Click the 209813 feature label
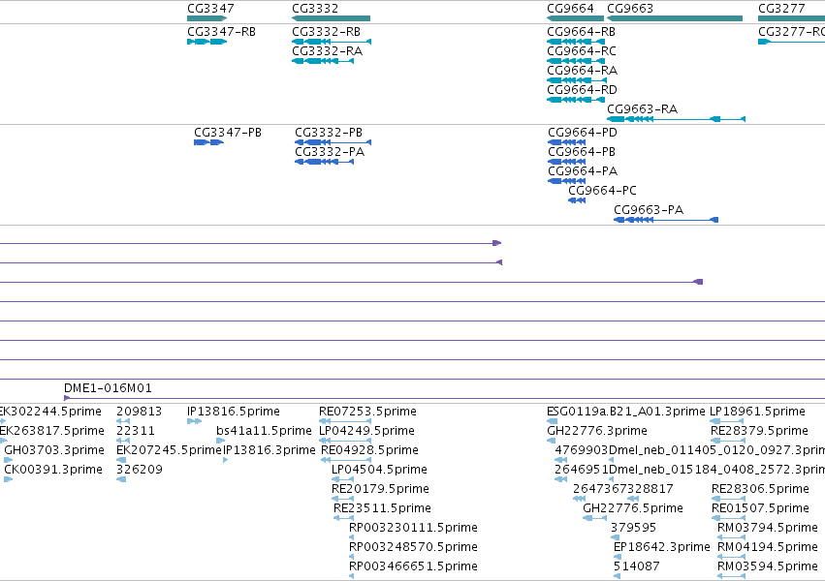The height and width of the screenshot is (581, 825). pos(140,412)
